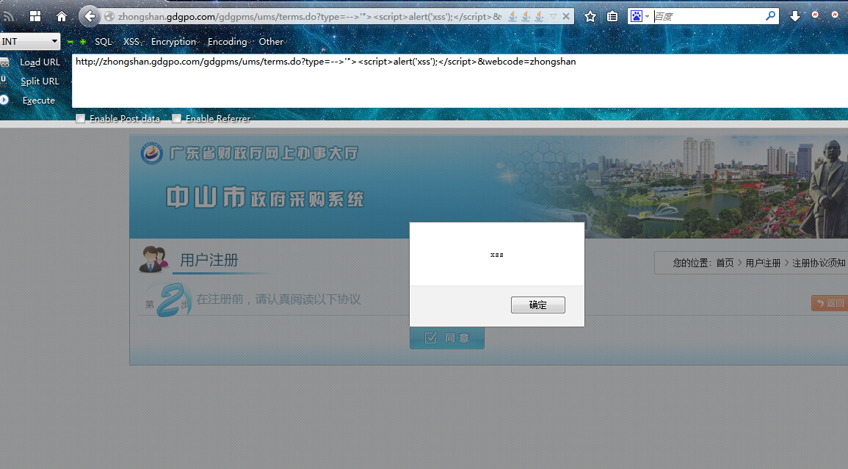Click the green asterisk HackBar icon
This screenshot has width=848, height=469.
point(83,42)
